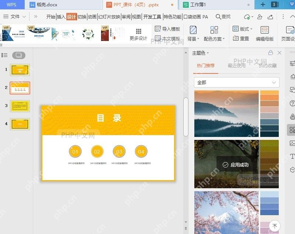Open the 审阅 ribbon tab
The image size is (295, 234).
[126, 17]
